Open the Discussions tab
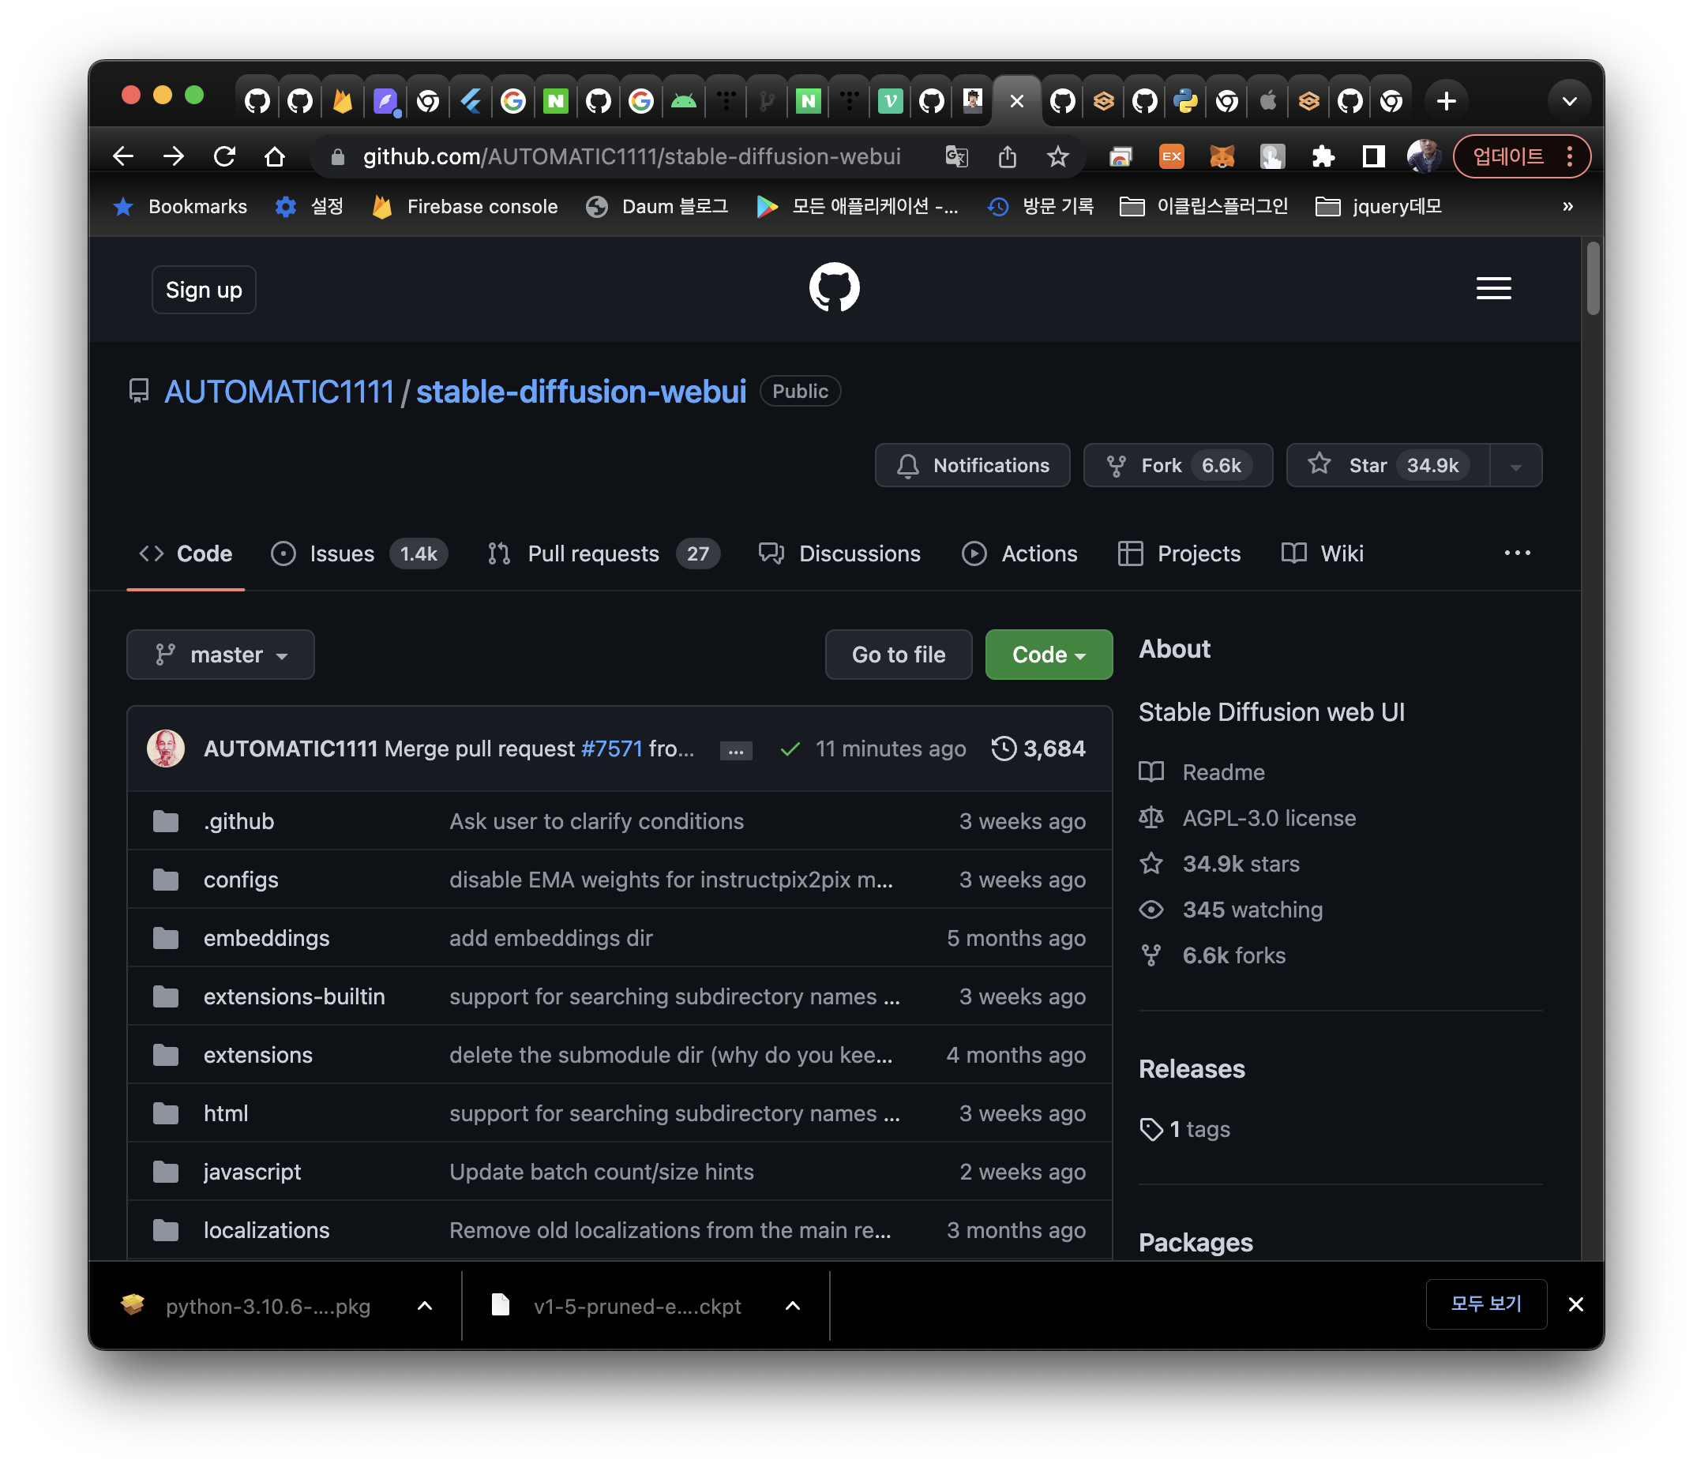Image resolution: width=1693 pixels, height=1467 pixels. 839,553
